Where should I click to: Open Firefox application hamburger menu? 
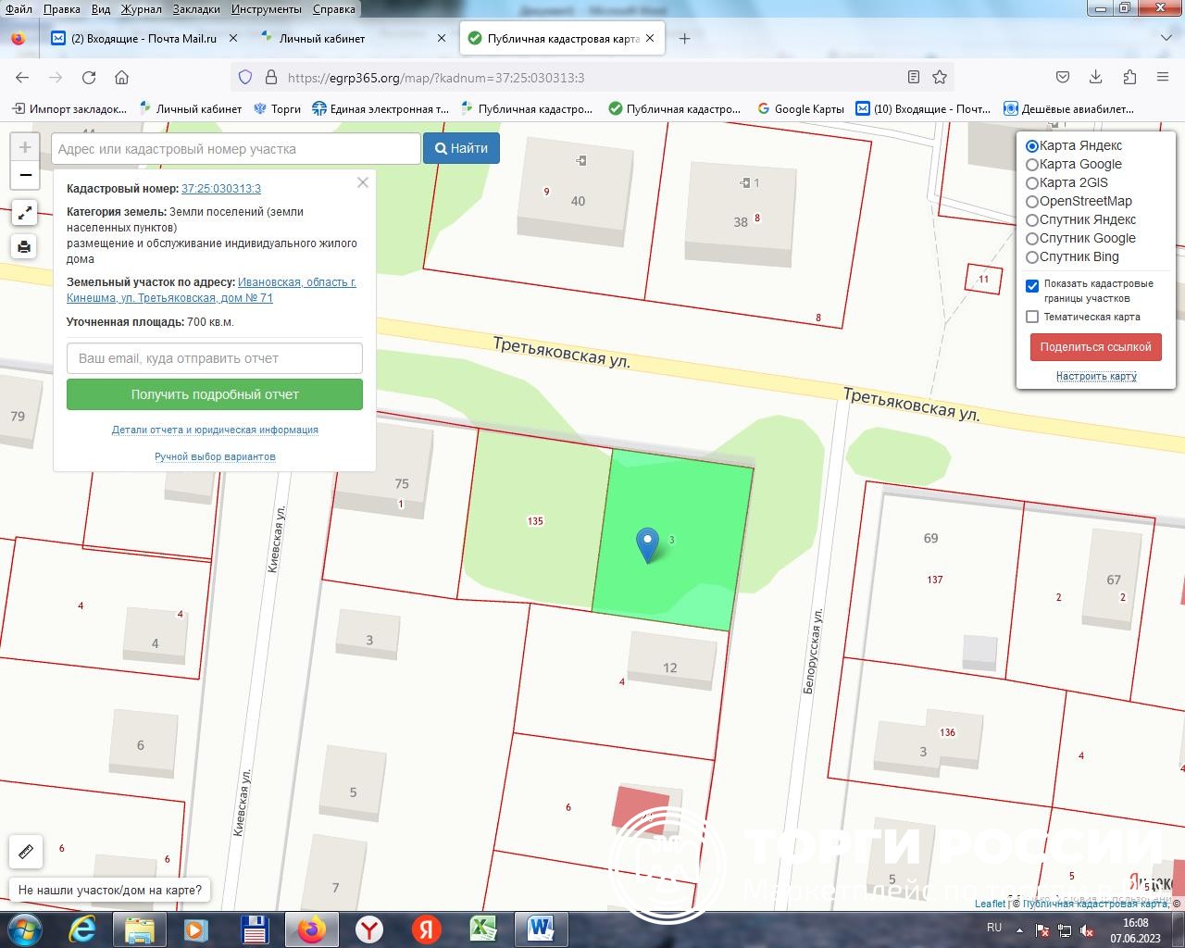click(1163, 77)
